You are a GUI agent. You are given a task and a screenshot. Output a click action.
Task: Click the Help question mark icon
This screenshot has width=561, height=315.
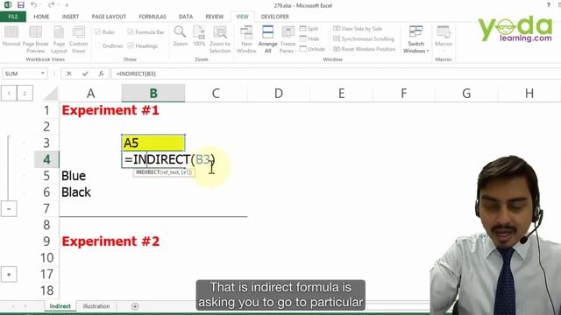[548, 5]
